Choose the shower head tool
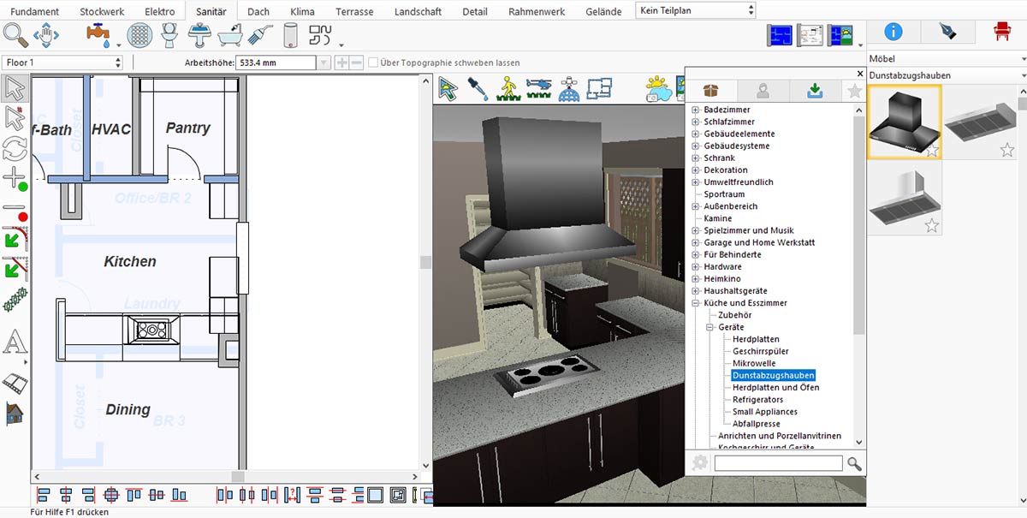The image size is (1027, 518). pyautogui.click(x=260, y=35)
